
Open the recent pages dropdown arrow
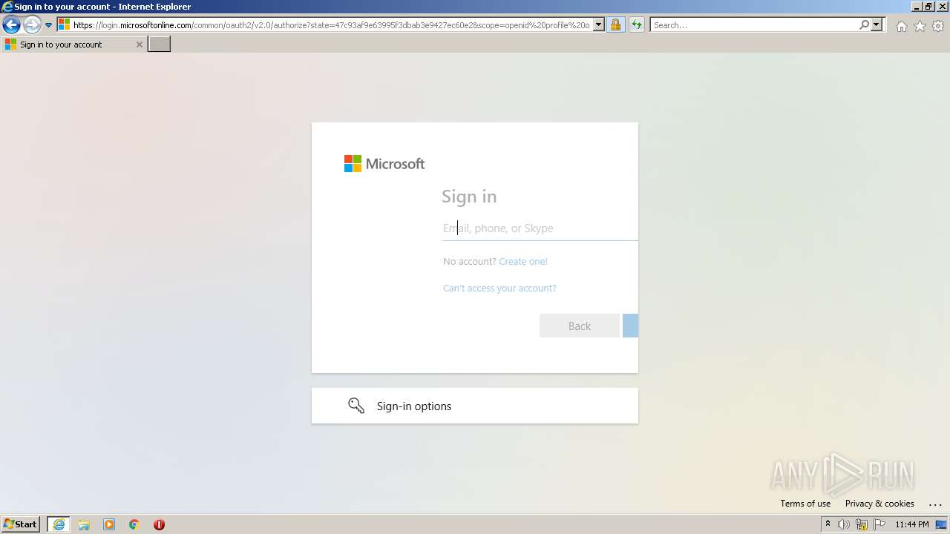point(48,25)
